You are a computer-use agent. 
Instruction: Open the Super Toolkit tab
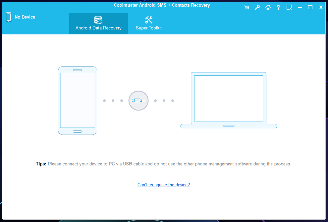pos(149,23)
